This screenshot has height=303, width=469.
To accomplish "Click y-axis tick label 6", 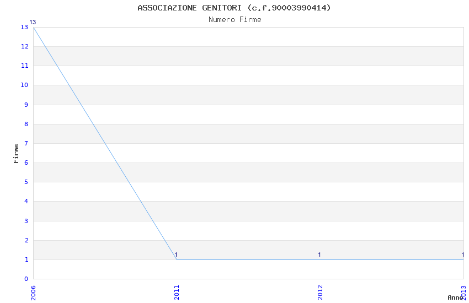I will 26,163.
